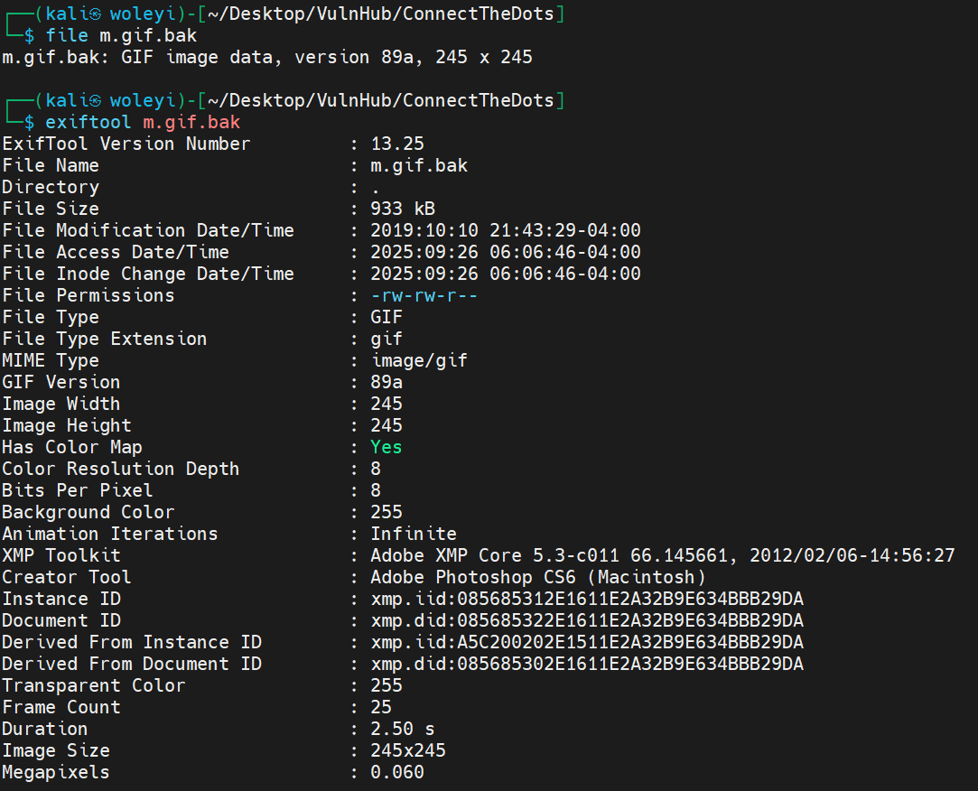Click the "Infinite" animation iterations value
The image size is (978, 791).
tap(414, 534)
